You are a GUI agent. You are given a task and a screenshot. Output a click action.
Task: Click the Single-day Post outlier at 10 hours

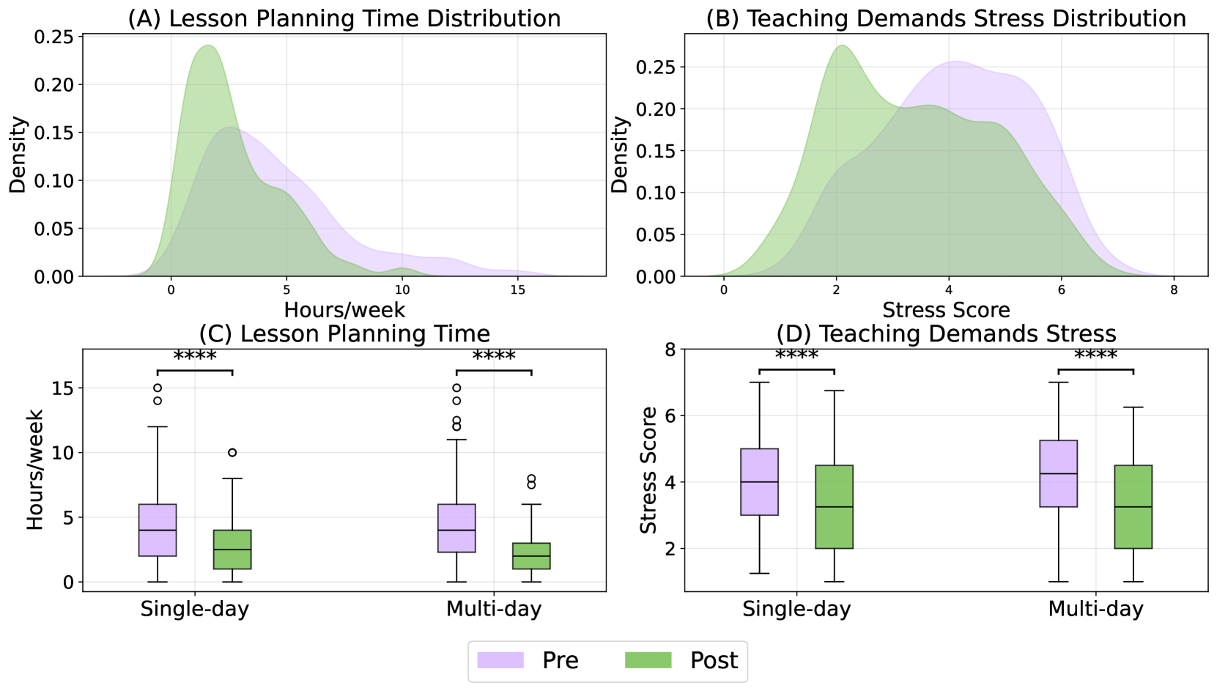232,453
